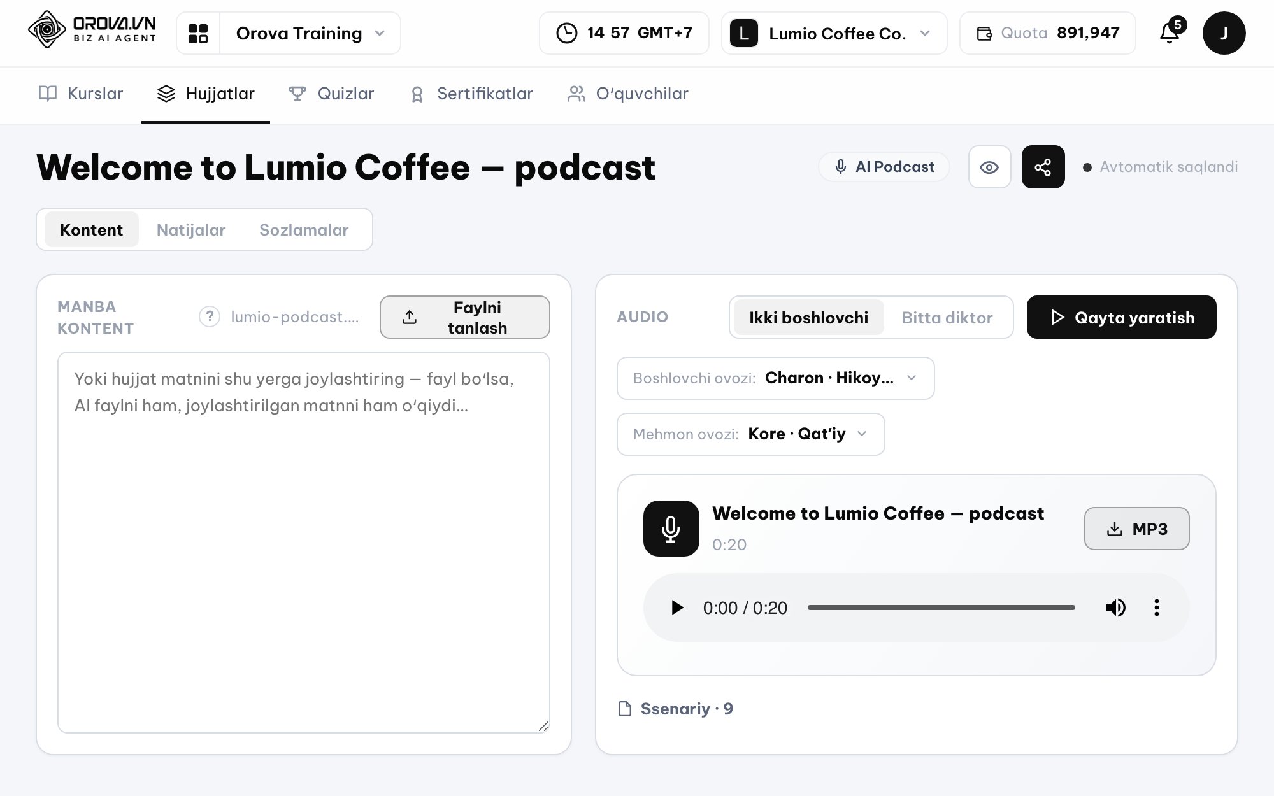This screenshot has width=1274, height=796.
Task: Switch to the Kontent tab
Action: [x=91, y=229]
